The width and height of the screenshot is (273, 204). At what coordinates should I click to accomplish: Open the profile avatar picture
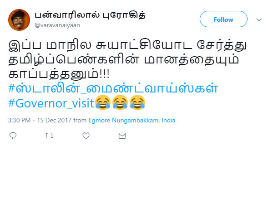(x=19, y=20)
